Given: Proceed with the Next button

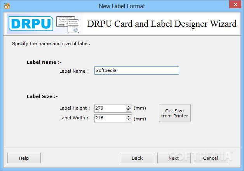Looking at the screenshot, I should pos(174,158).
